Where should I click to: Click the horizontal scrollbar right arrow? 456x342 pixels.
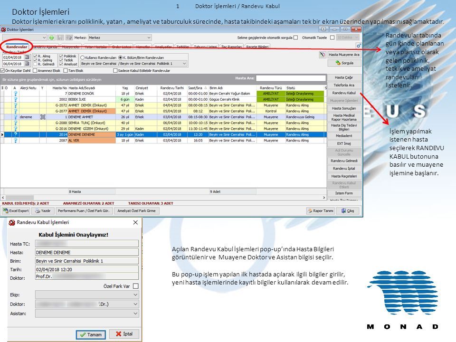click(x=324, y=198)
